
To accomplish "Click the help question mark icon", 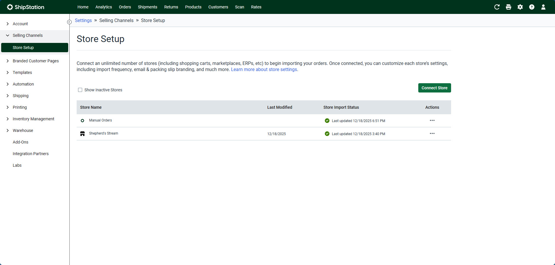I will pos(531,7).
